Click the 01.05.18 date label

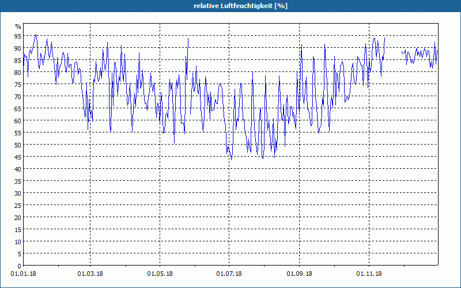(160, 274)
